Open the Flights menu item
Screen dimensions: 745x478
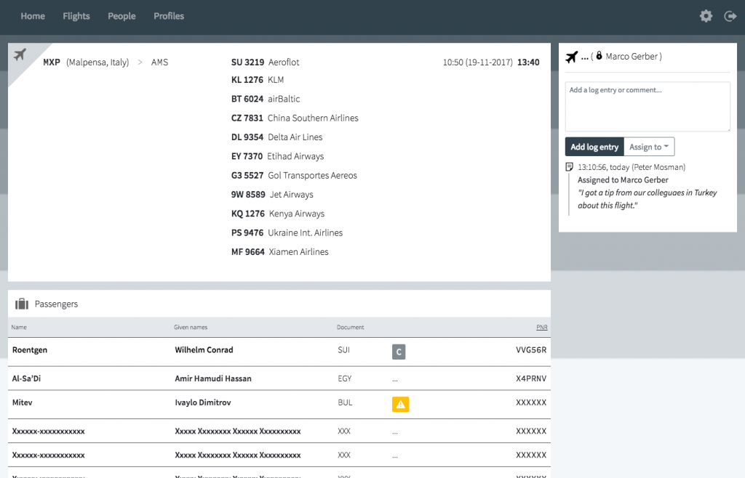point(76,16)
